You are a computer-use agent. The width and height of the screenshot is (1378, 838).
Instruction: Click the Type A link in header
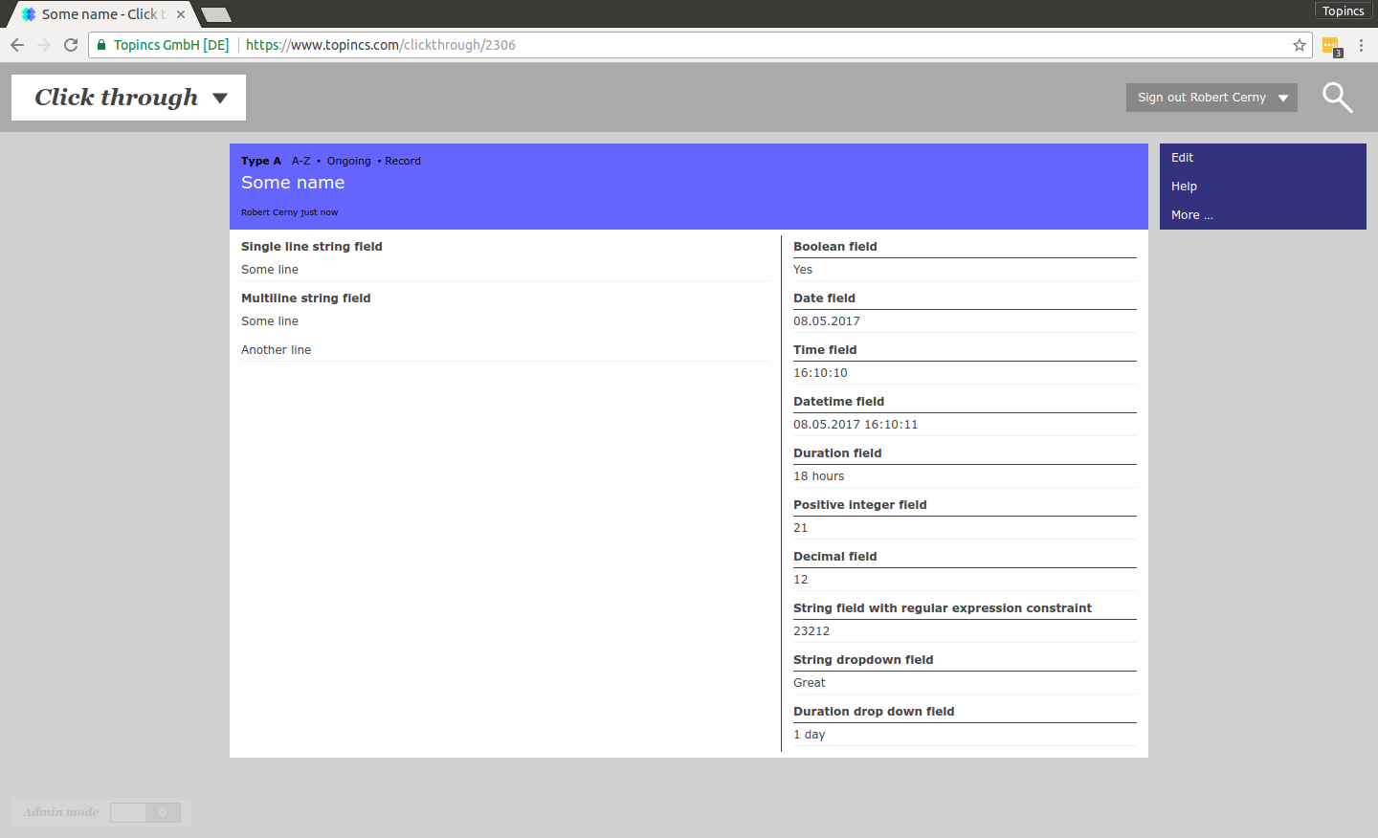(261, 161)
